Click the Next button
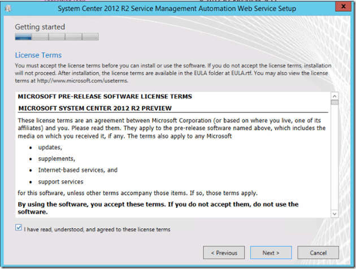356x269 pixels. click(271, 253)
